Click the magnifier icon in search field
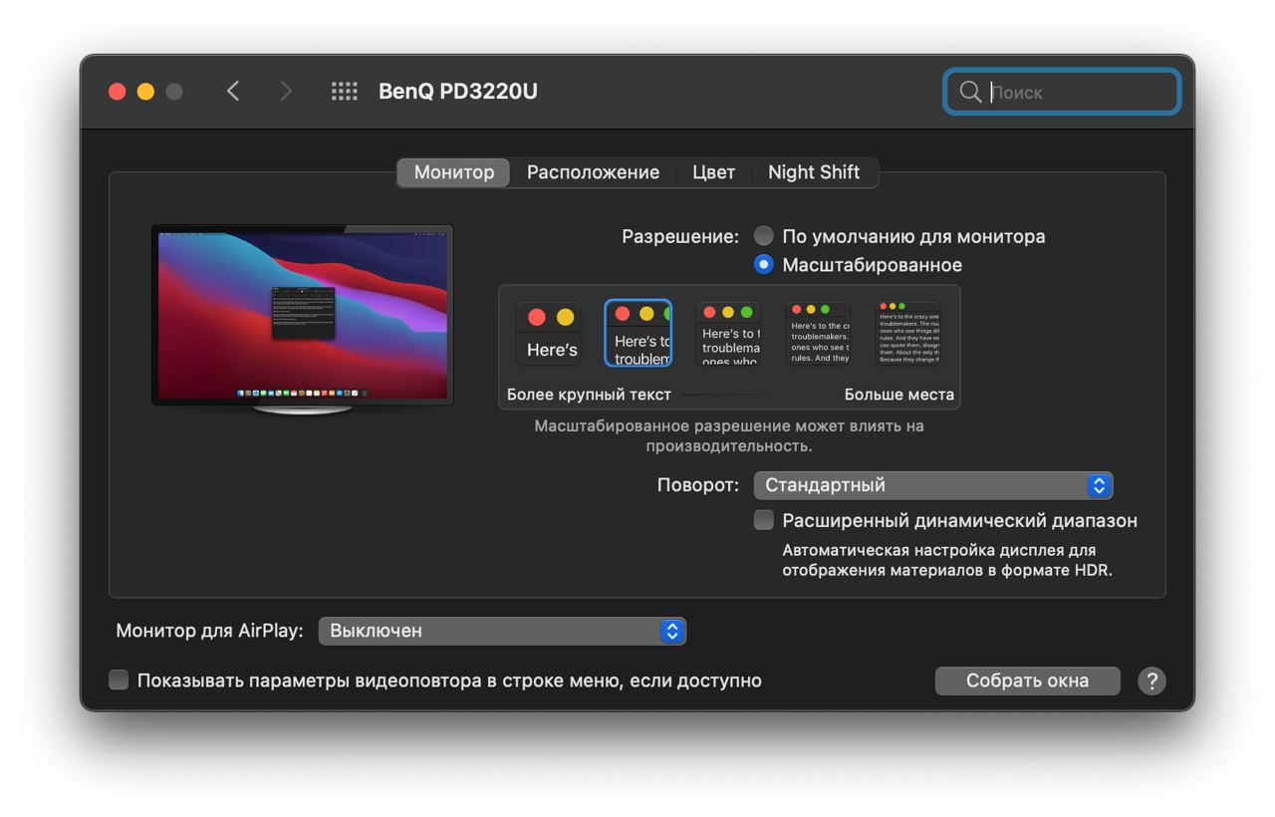Screen dimensions: 1275x817 pyautogui.click(x=970, y=92)
